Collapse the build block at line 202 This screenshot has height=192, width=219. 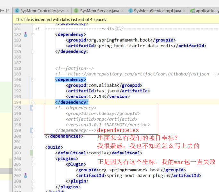[33, 147]
